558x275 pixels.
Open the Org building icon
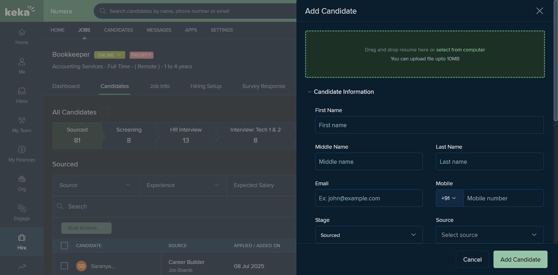[x=22, y=179]
